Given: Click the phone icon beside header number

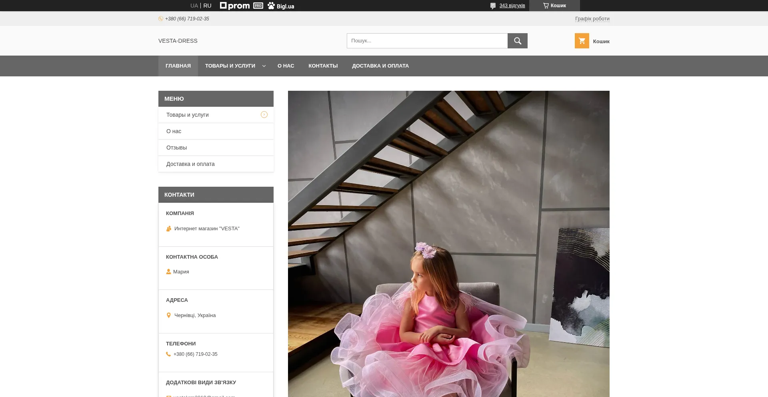Looking at the screenshot, I should pyautogui.click(x=161, y=19).
